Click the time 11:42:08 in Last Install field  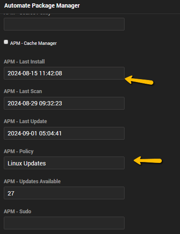coord(50,73)
